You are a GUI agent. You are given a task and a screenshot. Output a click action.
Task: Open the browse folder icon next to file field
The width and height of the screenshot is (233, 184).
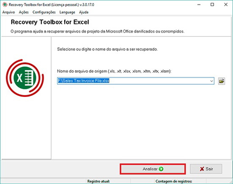[221, 81]
